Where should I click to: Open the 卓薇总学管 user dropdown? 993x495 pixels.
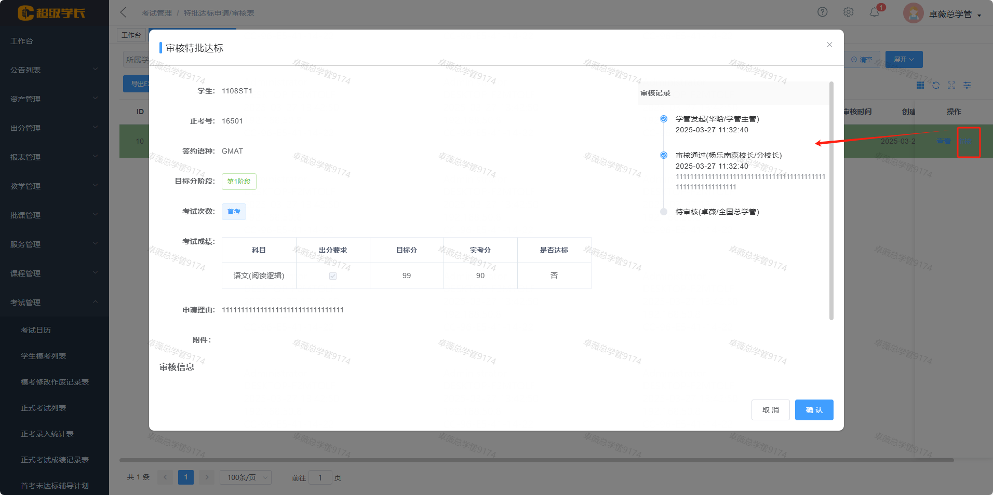pyautogui.click(x=950, y=14)
